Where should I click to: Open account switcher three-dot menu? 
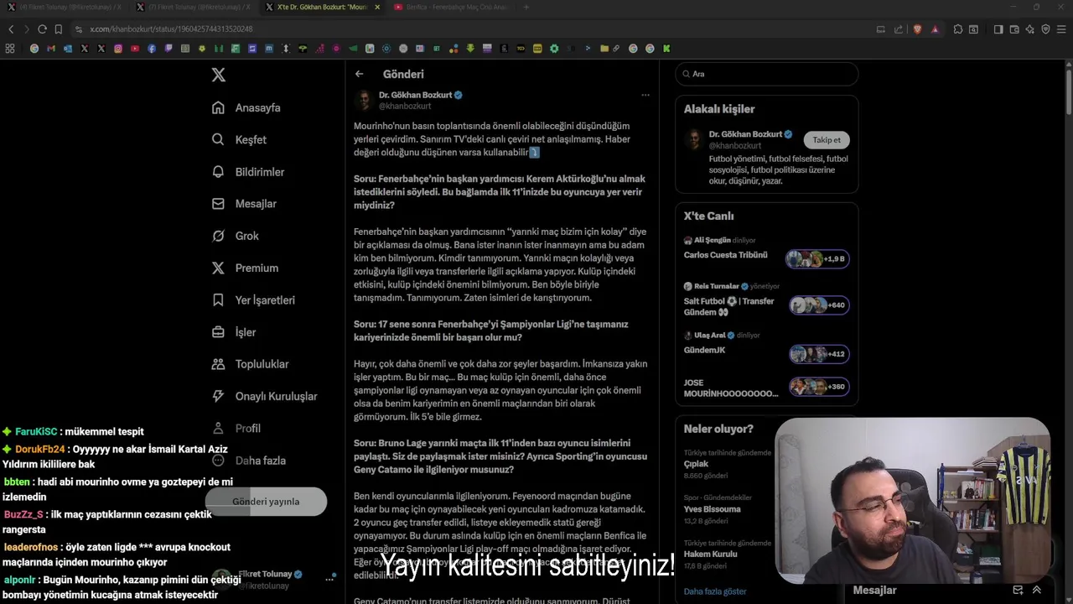pyautogui.click(x=331, y=578)
